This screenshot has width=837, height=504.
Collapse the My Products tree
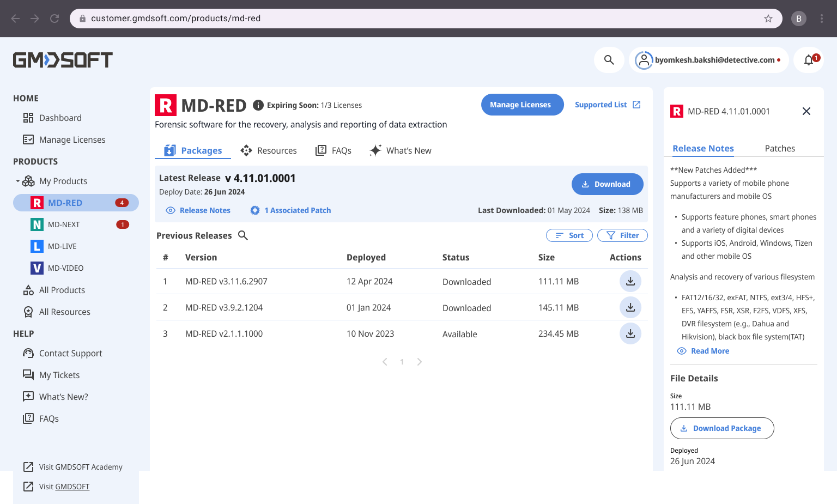tap(17, 181)
